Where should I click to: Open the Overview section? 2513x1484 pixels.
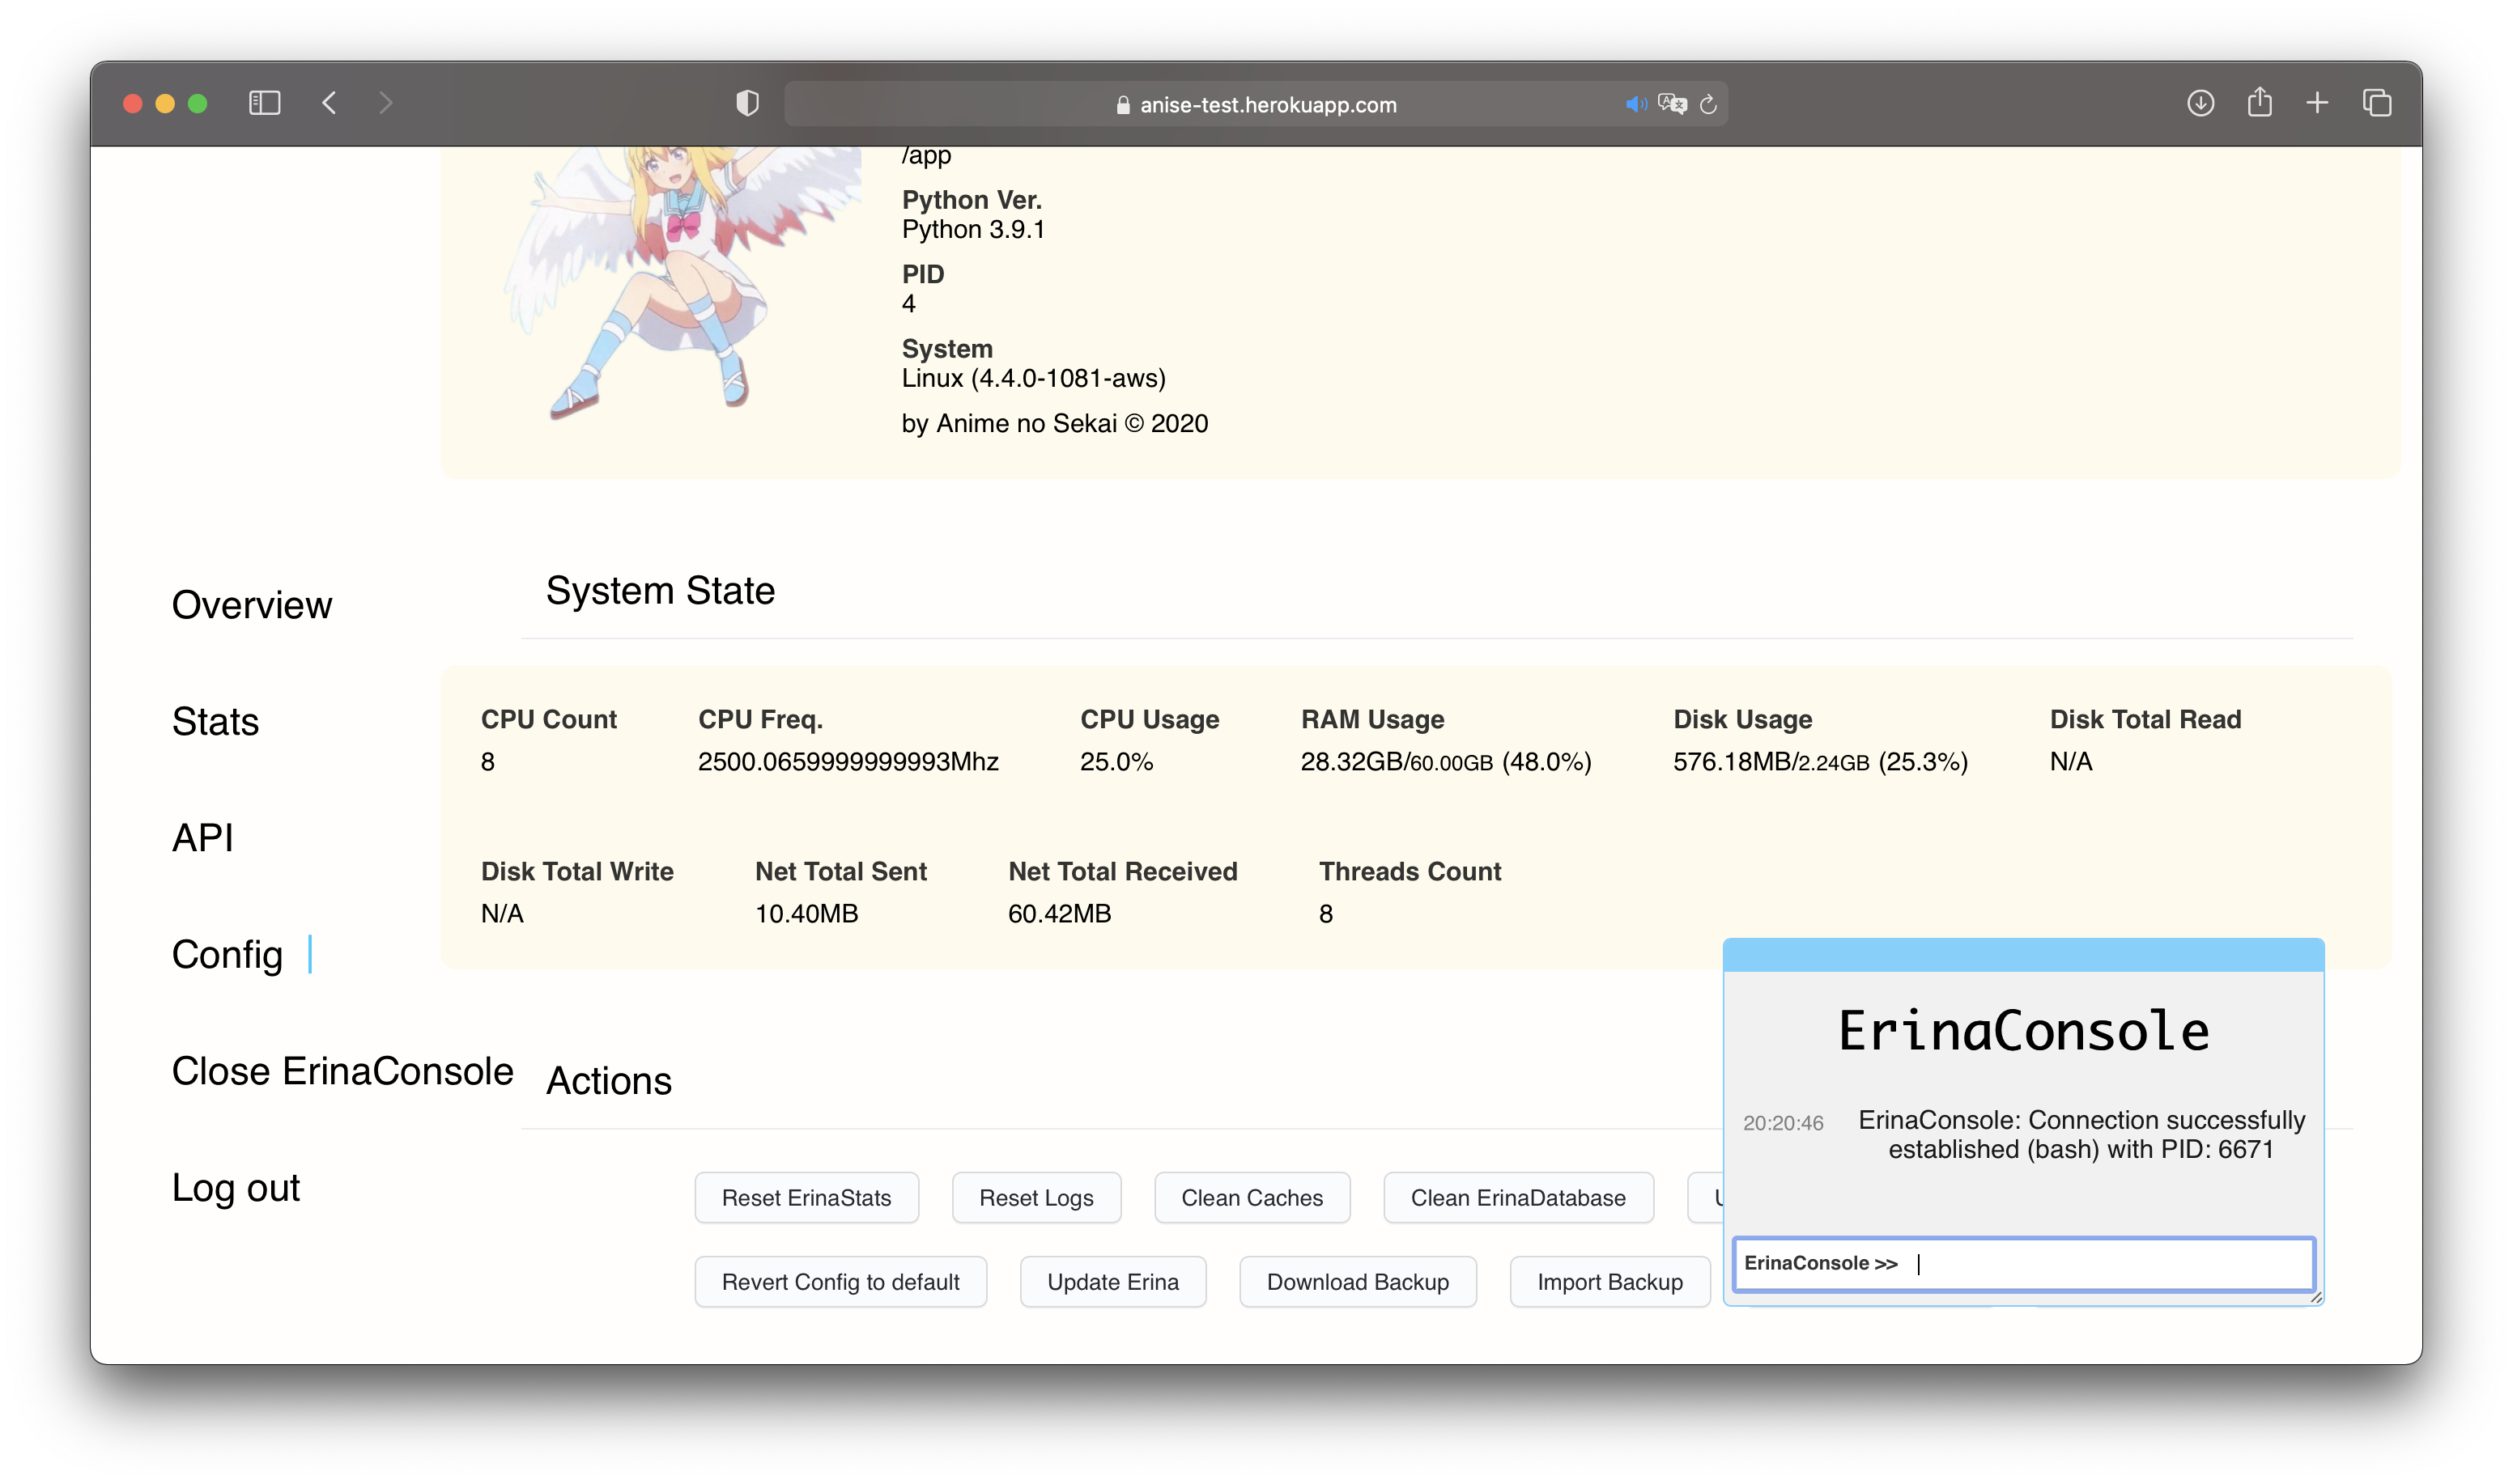click(x=251, y=605)
